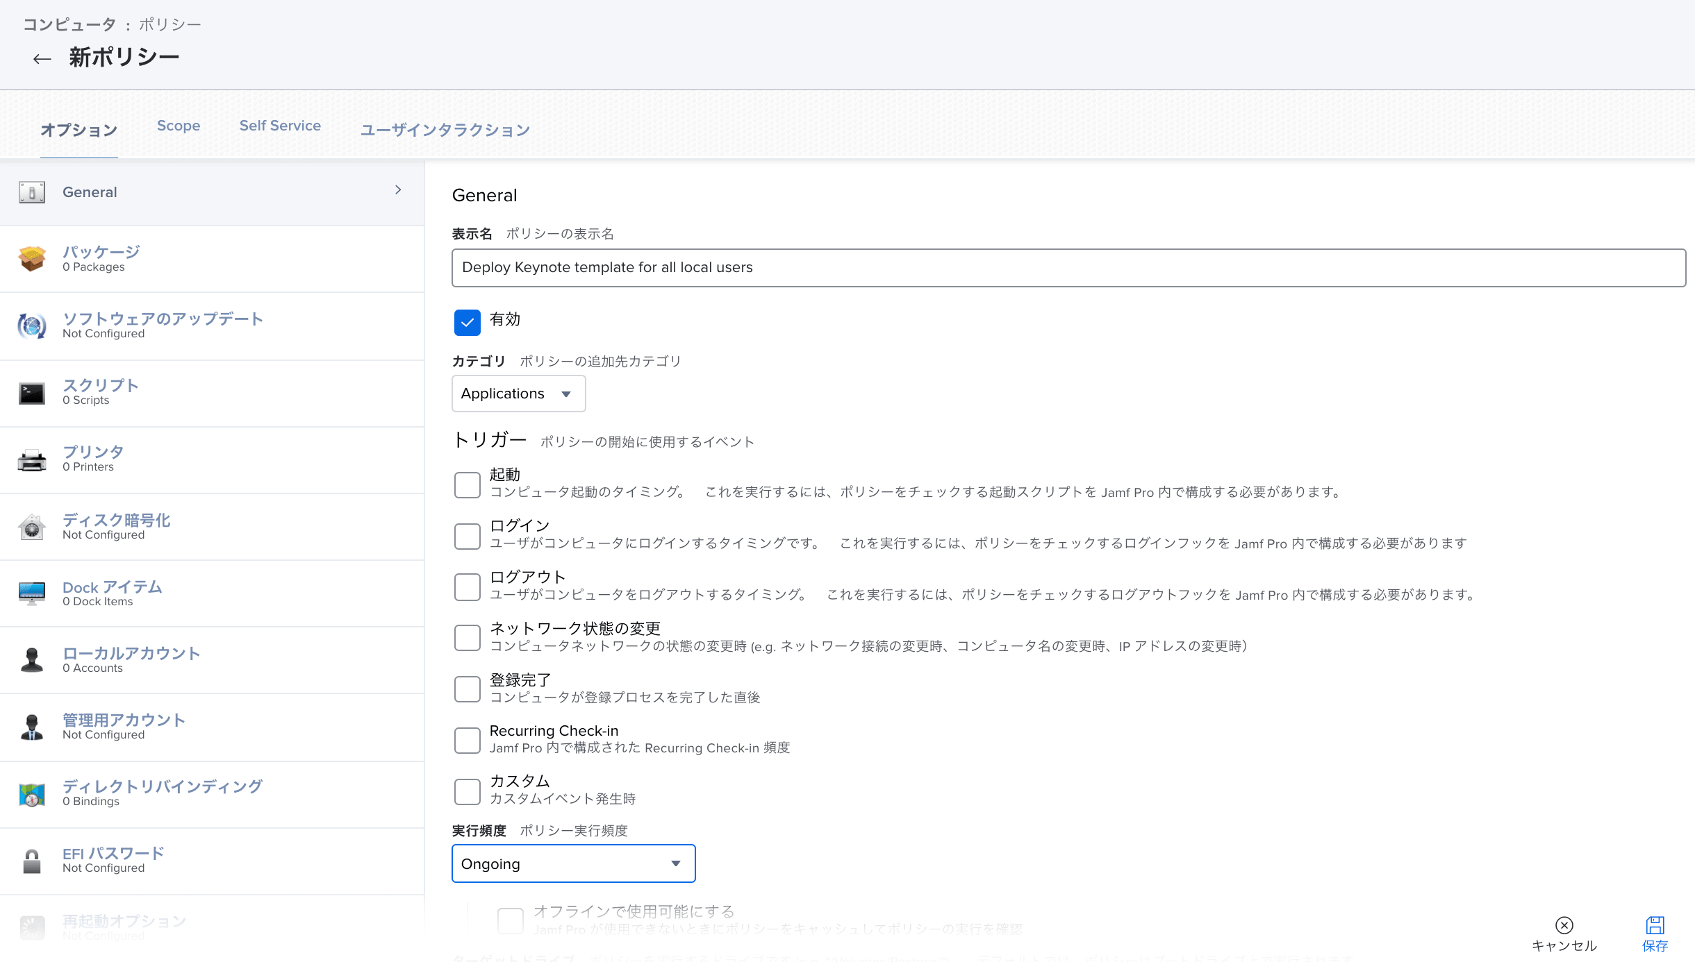The image size is (1695, 962).
Task: Switch to the Self Service tab
Action: click(x=280, y=126)
